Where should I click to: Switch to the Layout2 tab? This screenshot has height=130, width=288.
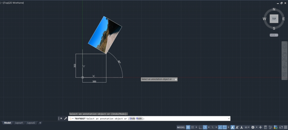(x=31, y=123)
